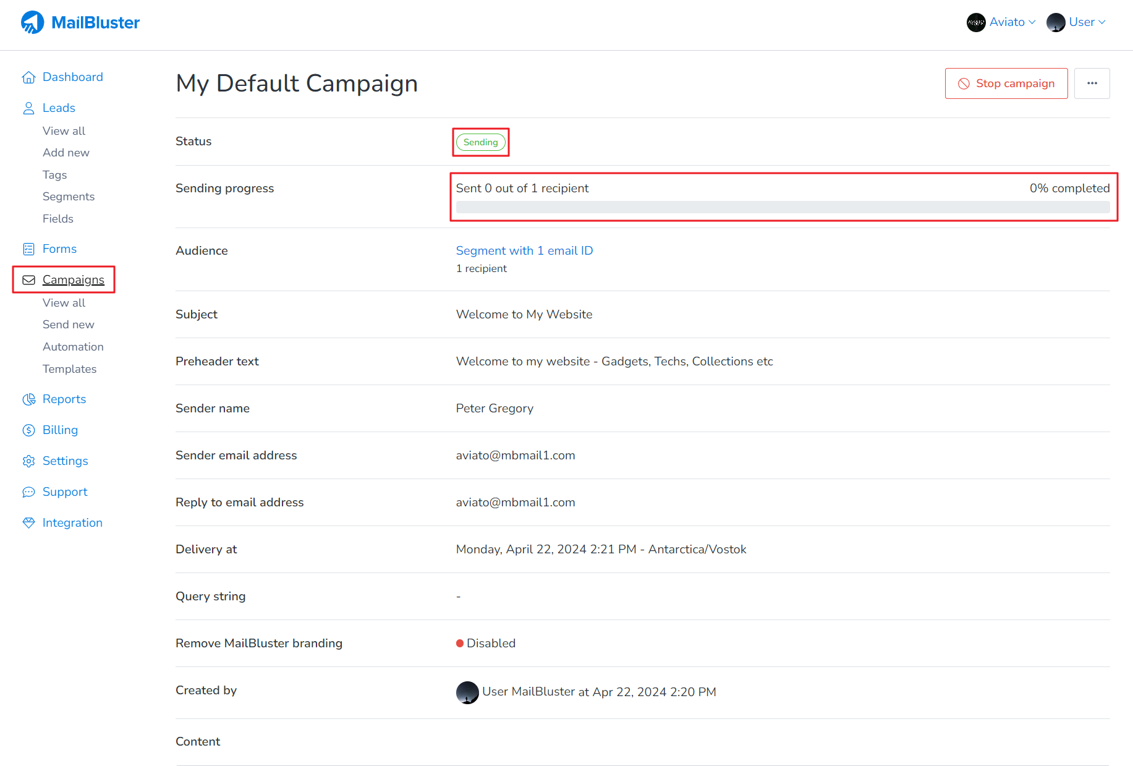Expand the User account dropdown

[1076, 22]
